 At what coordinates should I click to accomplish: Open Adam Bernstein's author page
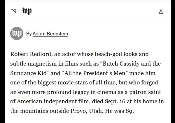(50, 34)
